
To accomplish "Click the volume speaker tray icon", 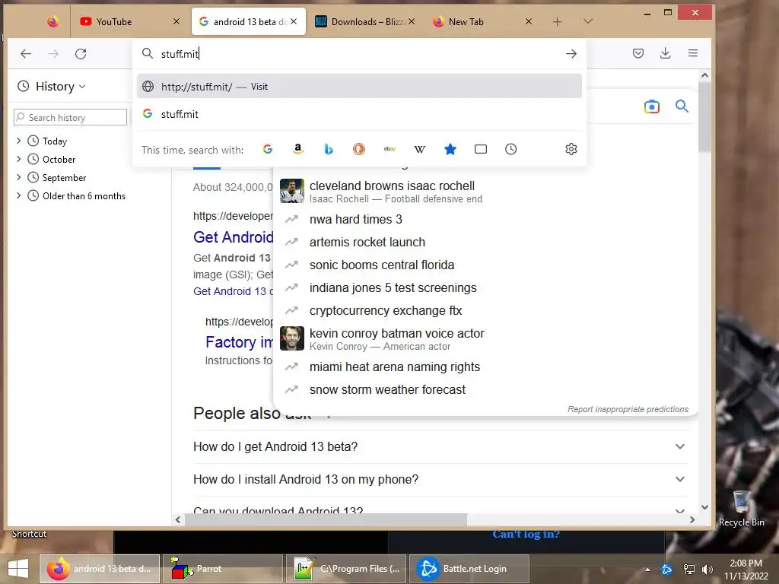I will point(707,570).
